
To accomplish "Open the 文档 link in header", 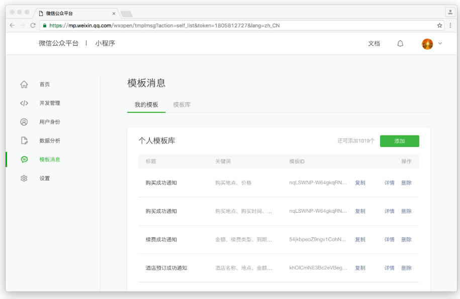I will 374,44.
